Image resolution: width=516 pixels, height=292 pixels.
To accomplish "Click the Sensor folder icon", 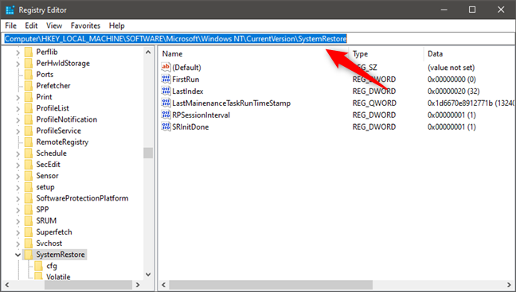I will (x=29, y=176).
